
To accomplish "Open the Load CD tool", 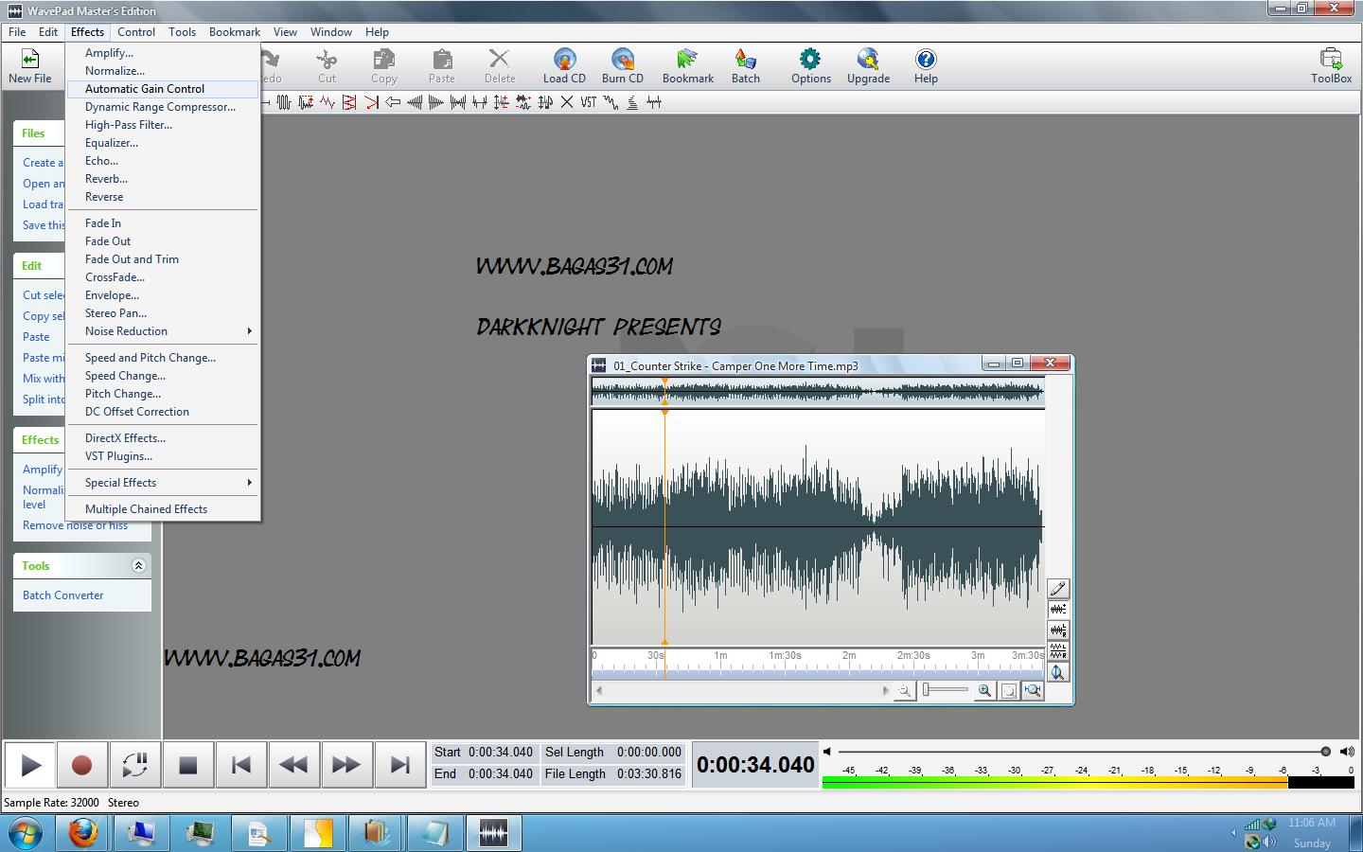I will (564, 64).
